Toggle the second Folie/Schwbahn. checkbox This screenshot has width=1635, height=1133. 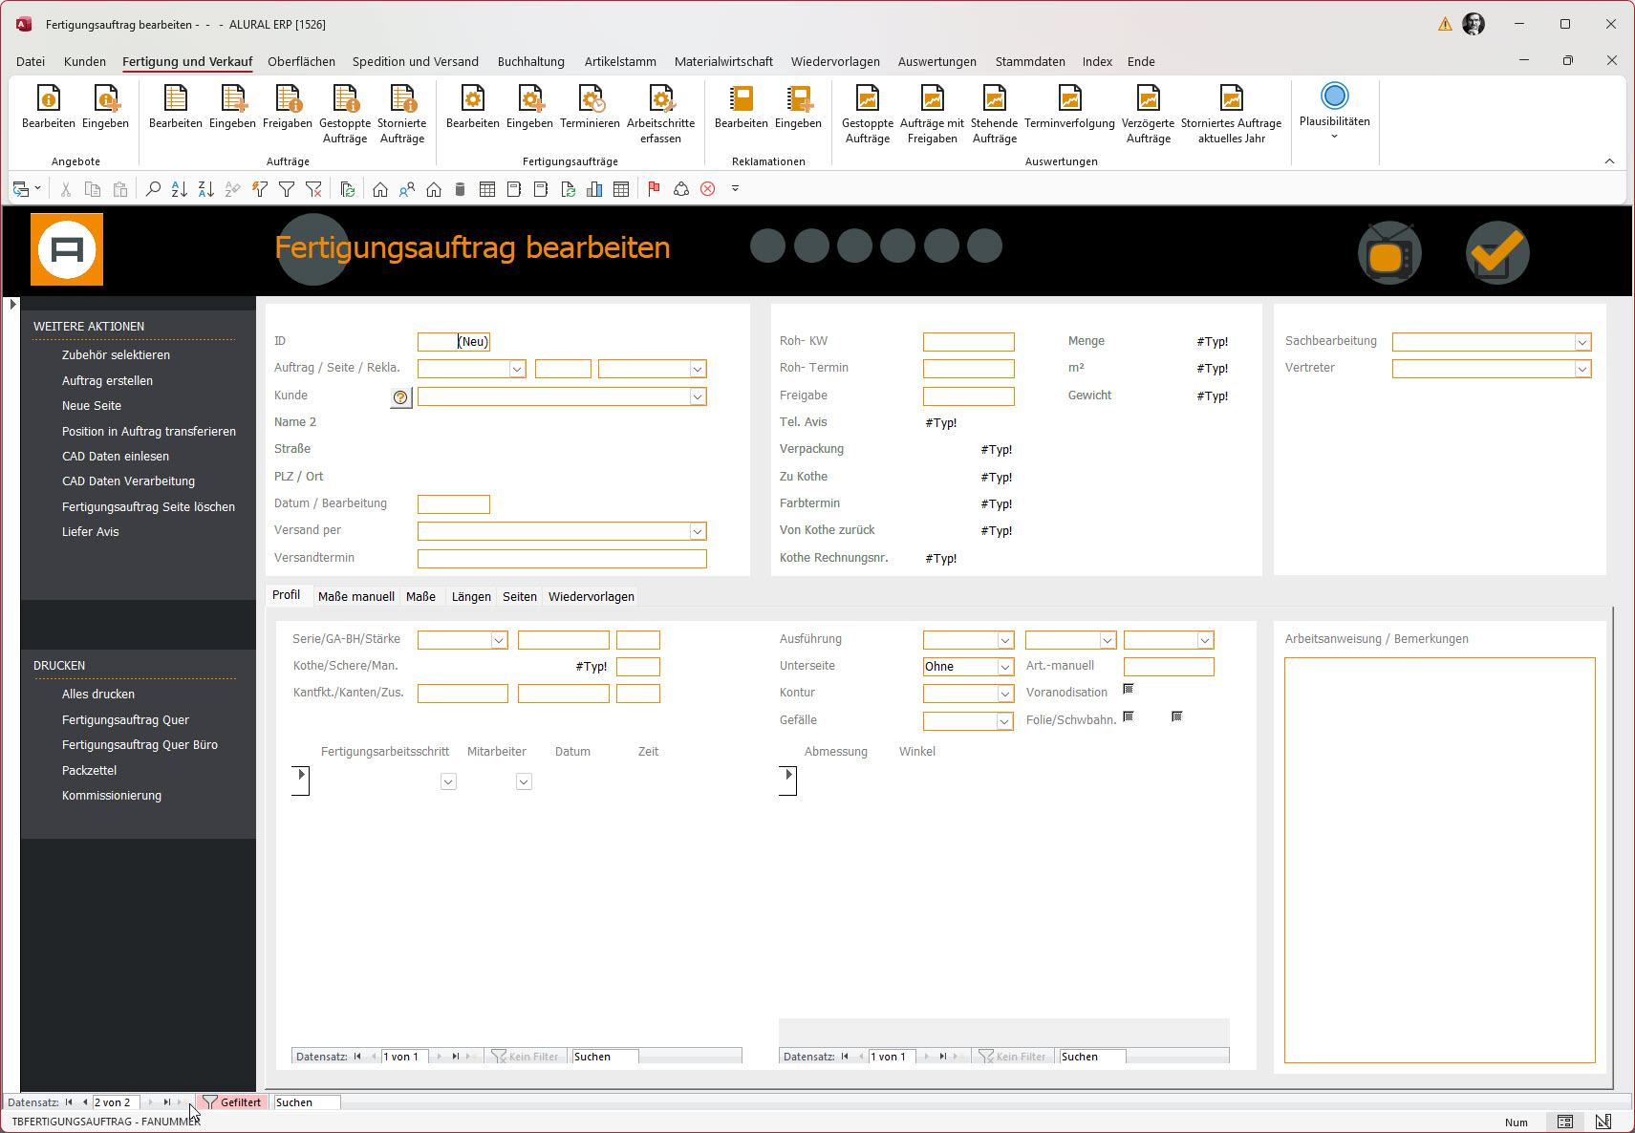tap(1176, 716)
